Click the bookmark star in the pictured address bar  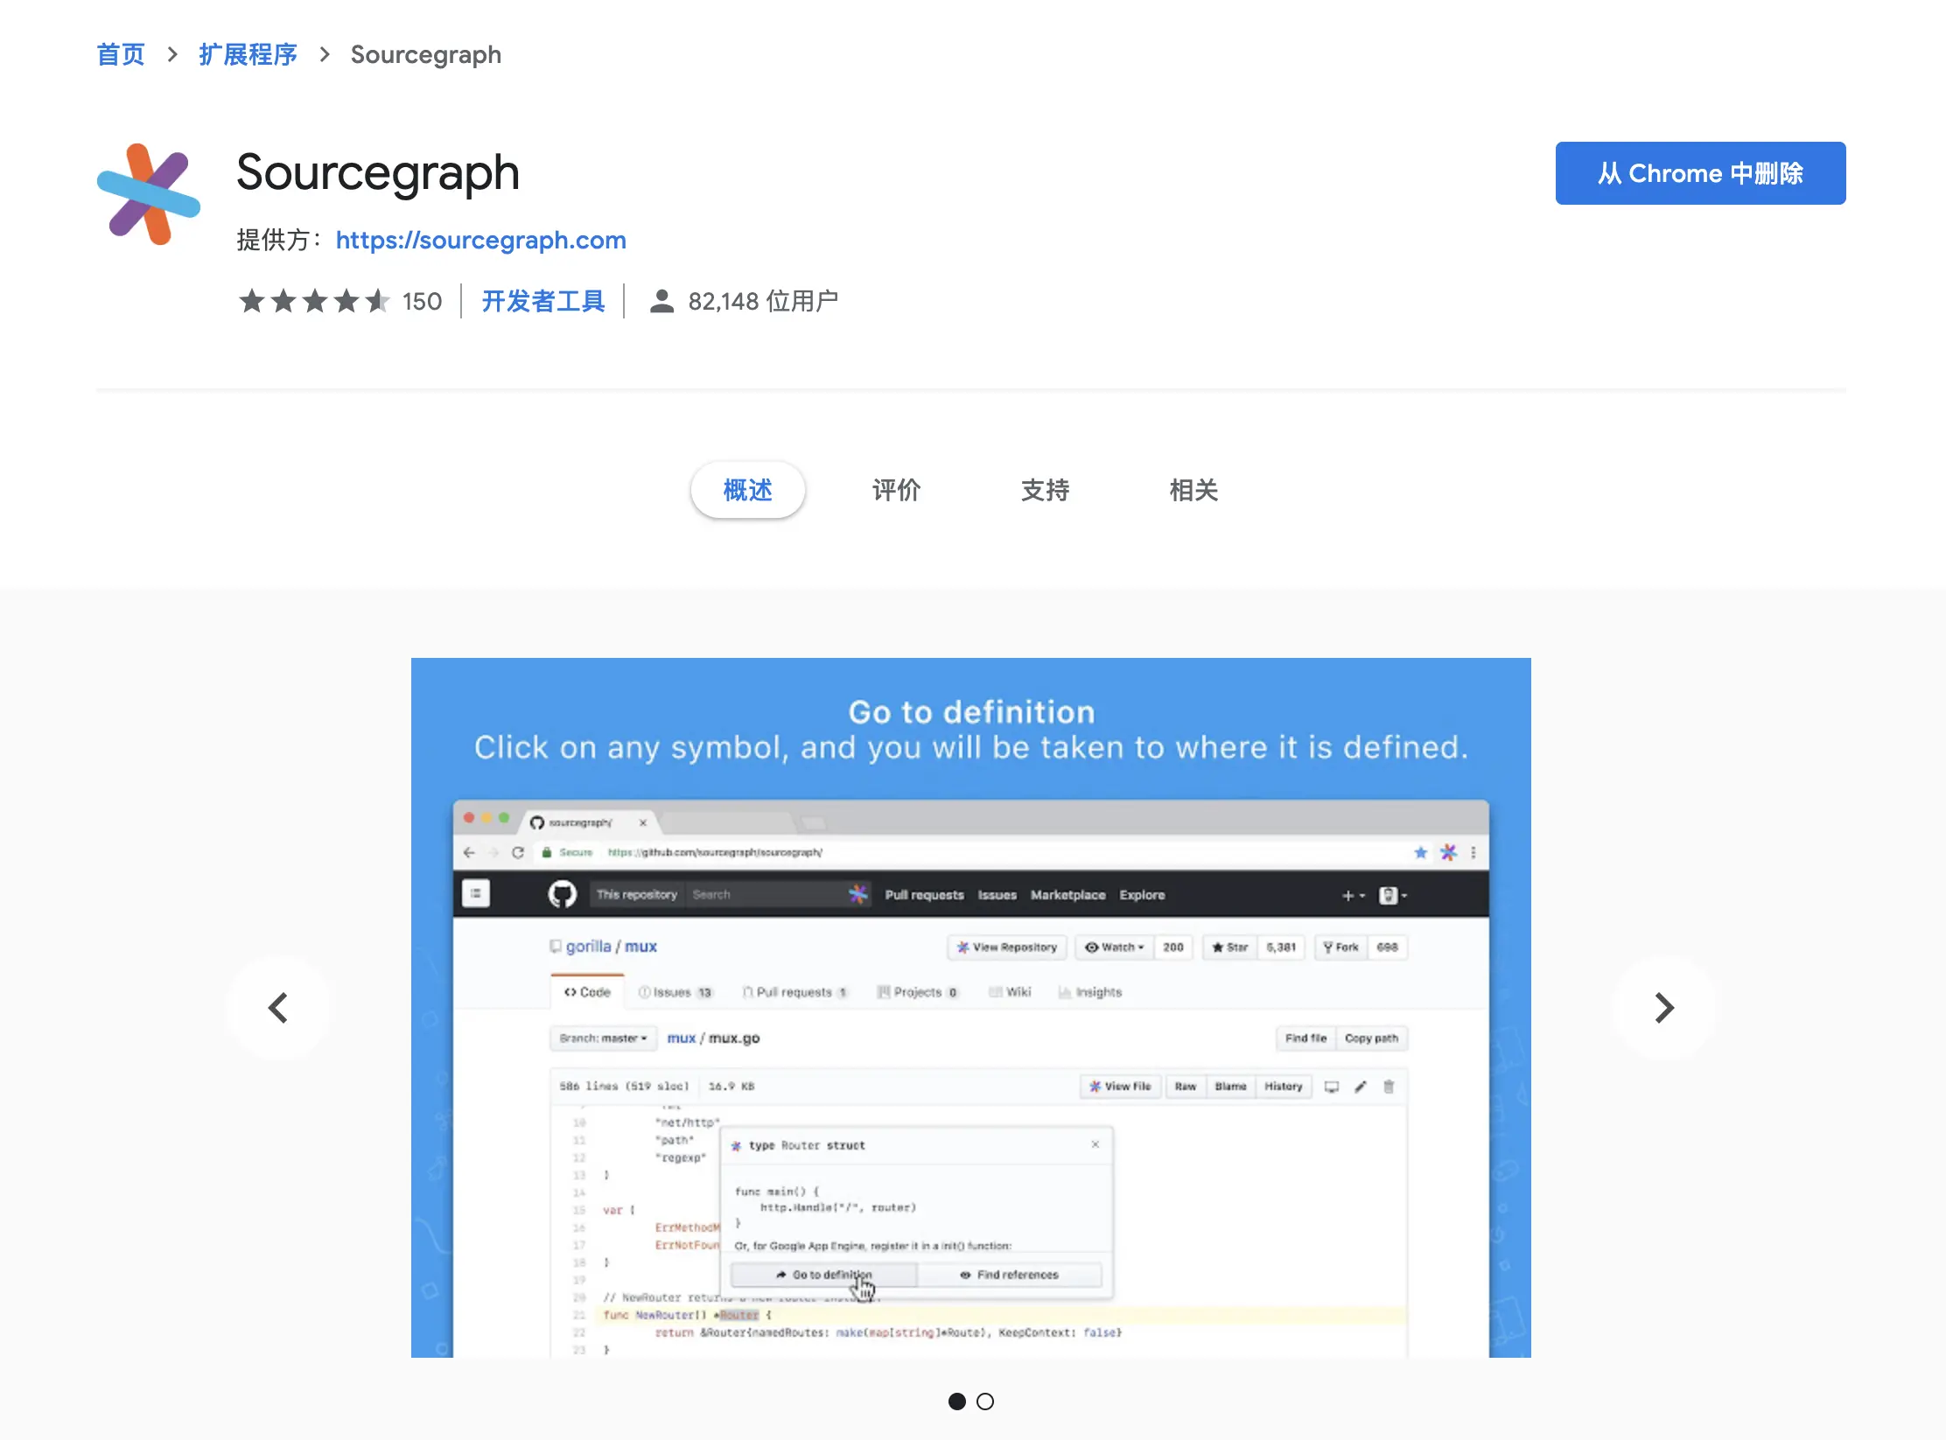click(1419, 852)
